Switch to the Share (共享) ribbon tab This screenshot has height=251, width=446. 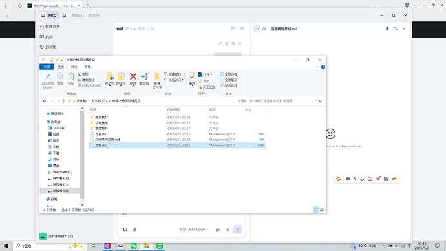point(74,67)
